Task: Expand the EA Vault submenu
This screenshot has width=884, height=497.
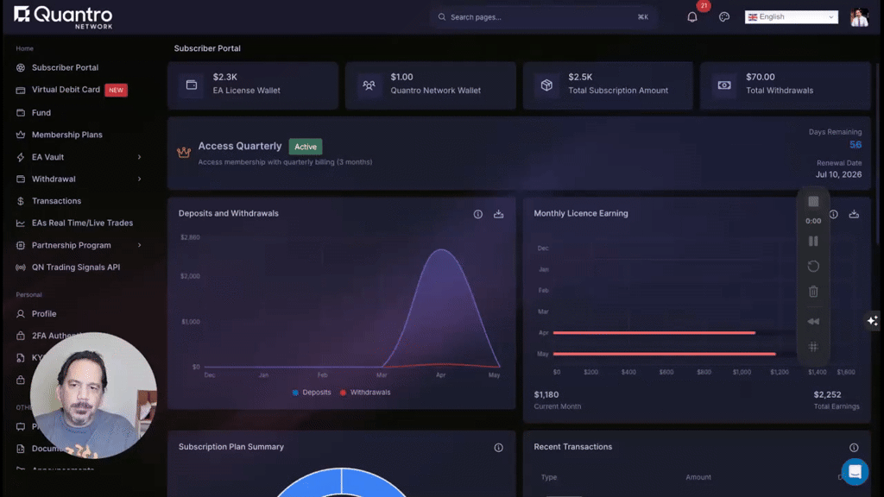Action: click(x=79, y=157)
